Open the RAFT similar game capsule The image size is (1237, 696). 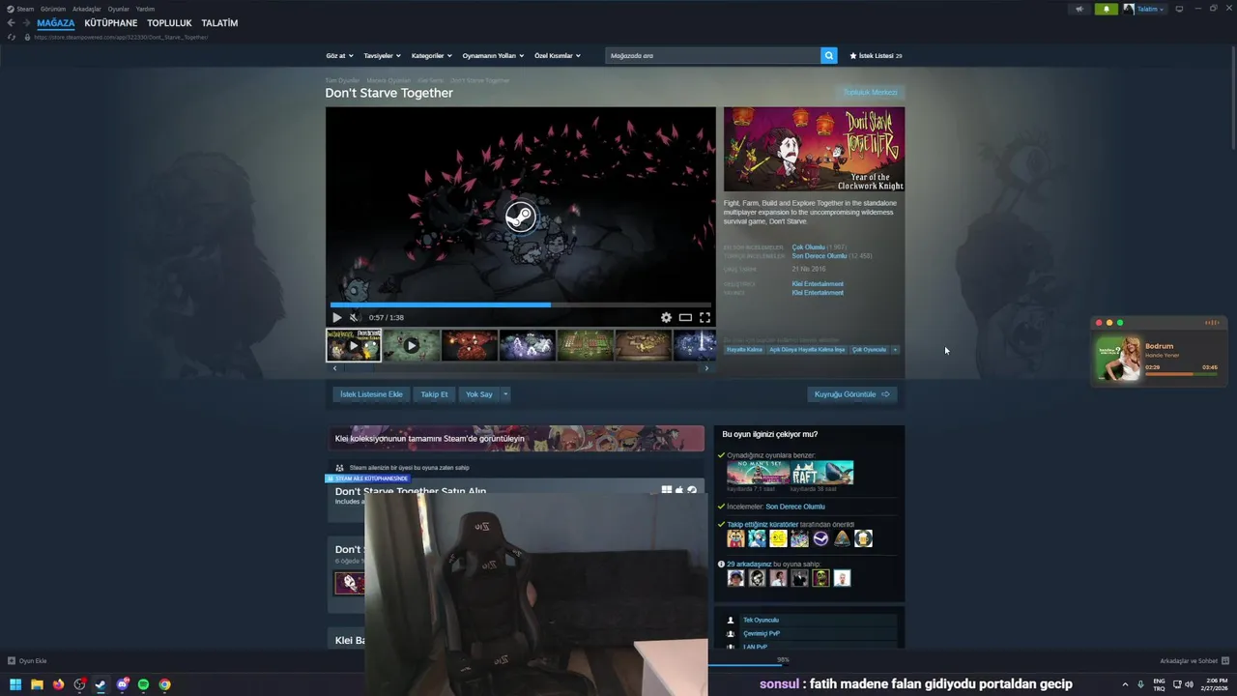coord(822,473)
